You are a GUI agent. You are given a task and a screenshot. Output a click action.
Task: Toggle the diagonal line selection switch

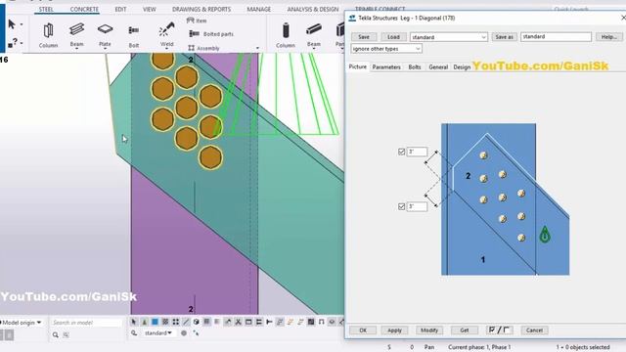[186, 322]
